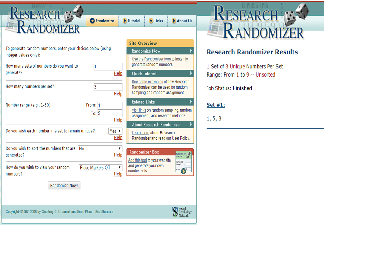Click the Learn more link

141,133
